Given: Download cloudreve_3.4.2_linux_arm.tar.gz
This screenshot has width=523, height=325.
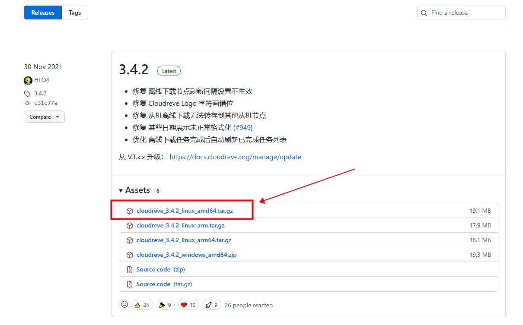Looking at the screenshot, I should pos(180,225).
